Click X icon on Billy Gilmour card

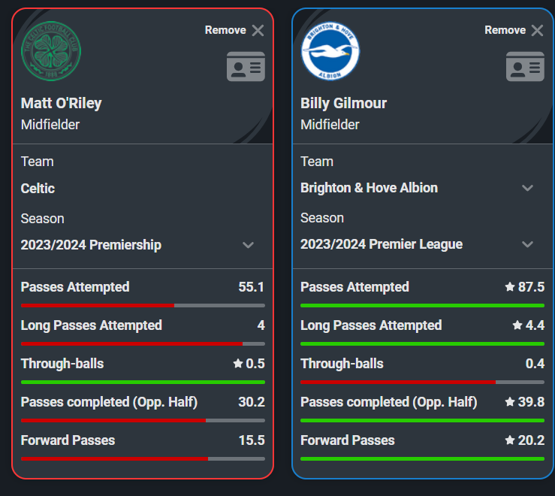pos(537,31)
